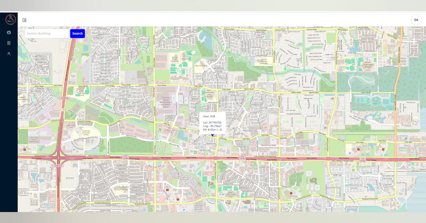Toggle the sidebar menu indent icon

(x=24, y=20)
